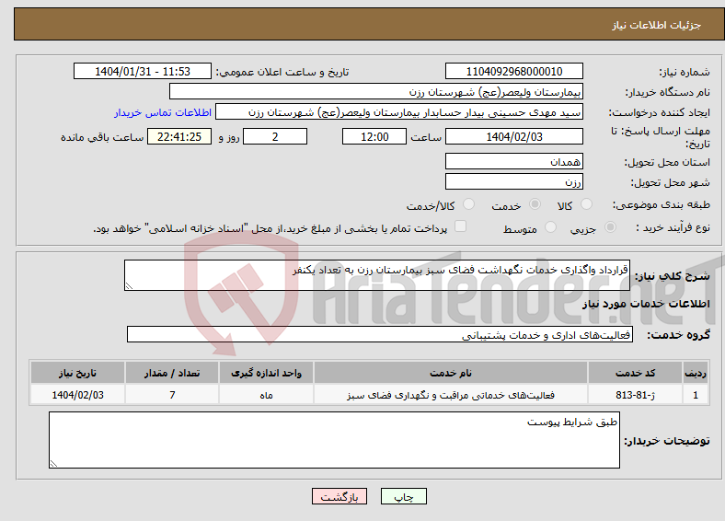Click the delivery city field رزن
Screen dimensions: 725x521
pos(513,181)
